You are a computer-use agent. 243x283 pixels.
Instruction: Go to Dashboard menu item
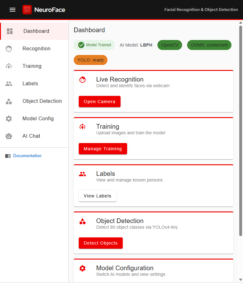tap(36, 31)
